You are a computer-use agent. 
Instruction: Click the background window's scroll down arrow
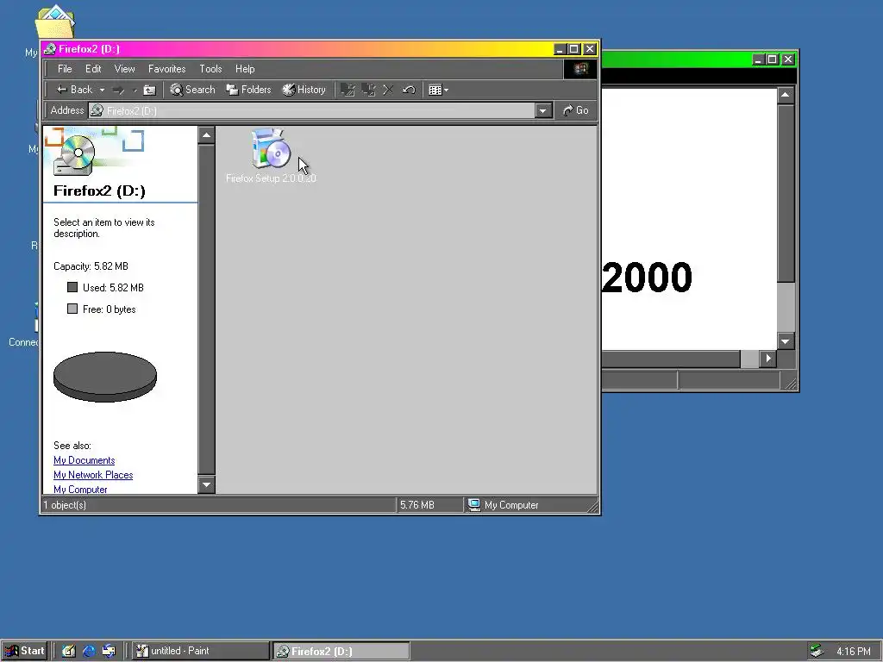(x=786, y=341)
